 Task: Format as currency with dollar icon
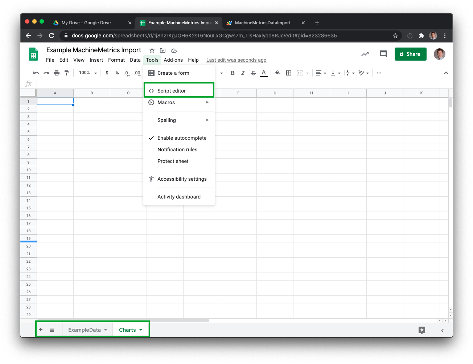tap(107, 73)
